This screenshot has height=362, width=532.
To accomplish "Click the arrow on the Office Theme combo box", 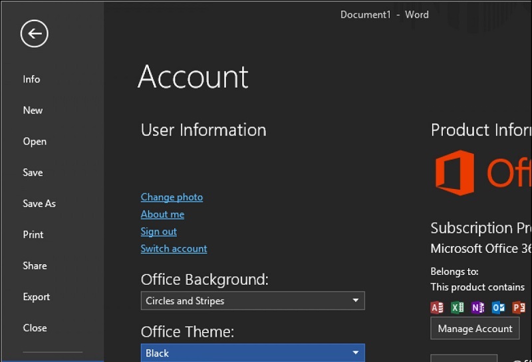I will (x=355, y=353).
